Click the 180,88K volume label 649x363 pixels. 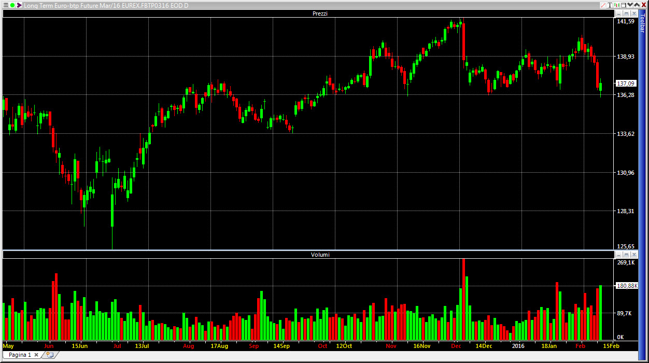627,286
